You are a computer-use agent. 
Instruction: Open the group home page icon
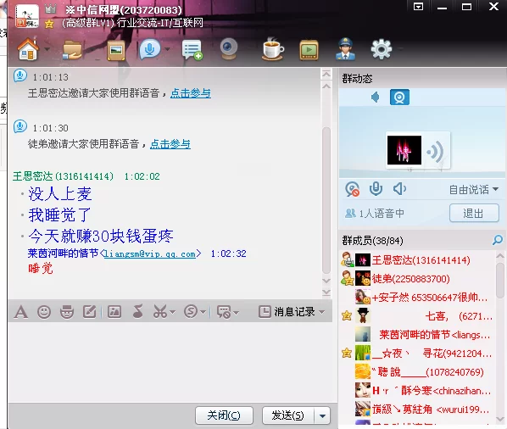[x=28, y=49]
